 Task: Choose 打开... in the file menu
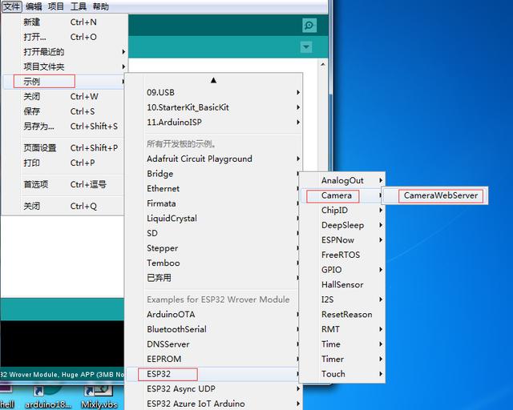coord(64,37)
